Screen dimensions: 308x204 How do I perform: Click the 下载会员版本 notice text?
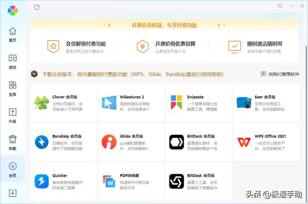[133, 75]
